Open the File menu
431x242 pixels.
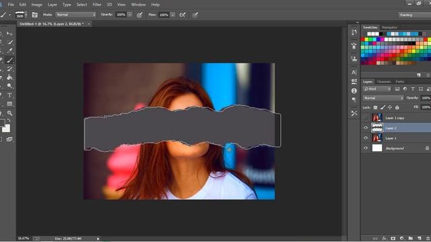(x=11, y=5)
